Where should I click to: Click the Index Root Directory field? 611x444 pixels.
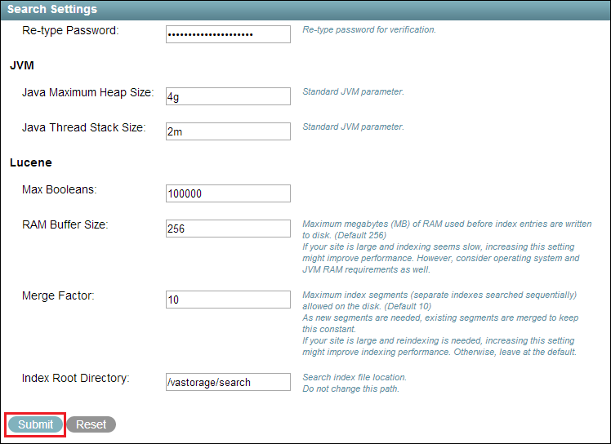tap(228, 382)
